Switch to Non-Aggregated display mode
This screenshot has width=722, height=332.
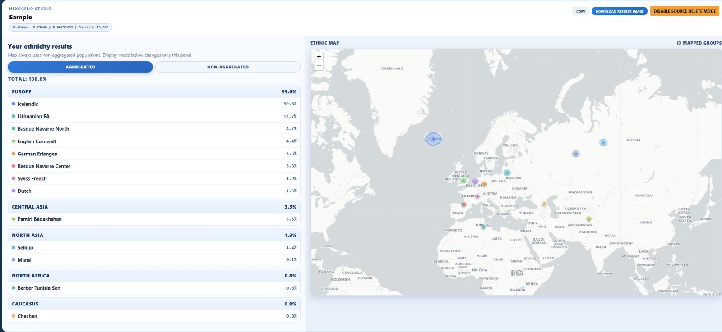(x=227, y=67)
